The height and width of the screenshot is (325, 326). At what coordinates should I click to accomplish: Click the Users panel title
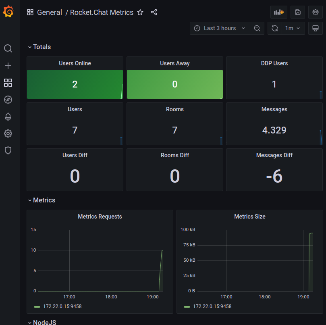pos(75,109)
